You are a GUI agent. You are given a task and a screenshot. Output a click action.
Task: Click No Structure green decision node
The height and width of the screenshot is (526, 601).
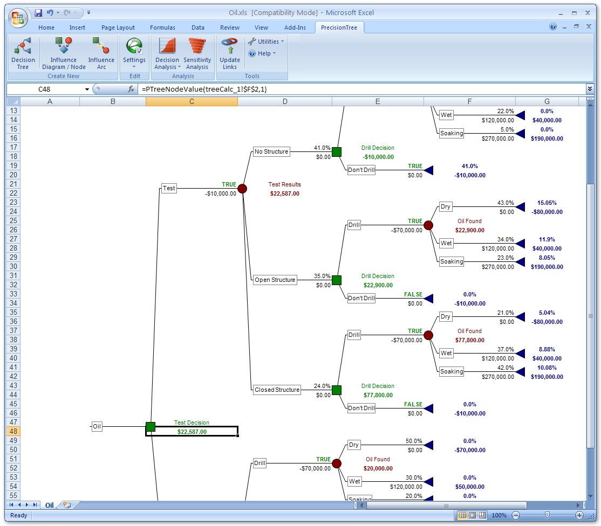(337, 152)
